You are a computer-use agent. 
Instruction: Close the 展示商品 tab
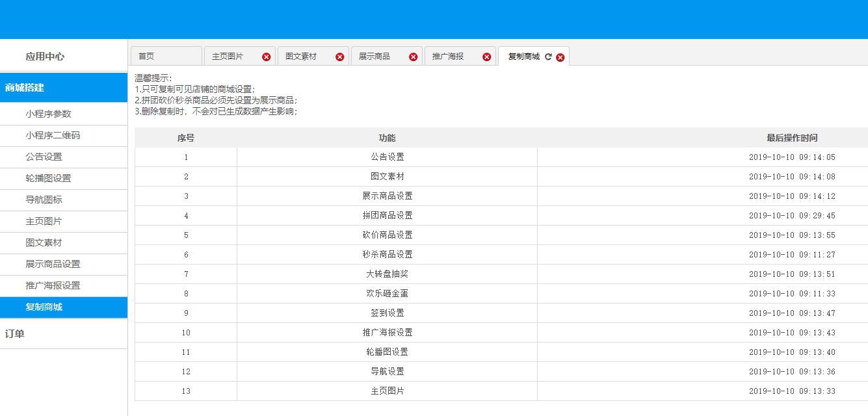click(413, 57)
